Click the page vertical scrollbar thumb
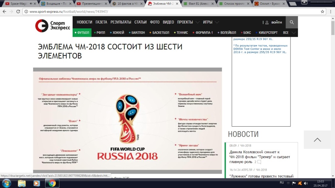 click(x=333, y=28)
